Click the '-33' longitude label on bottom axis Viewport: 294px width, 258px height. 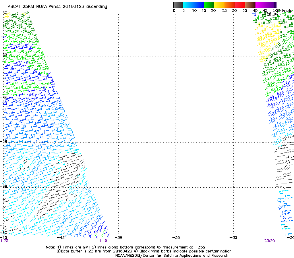[234, 238]
